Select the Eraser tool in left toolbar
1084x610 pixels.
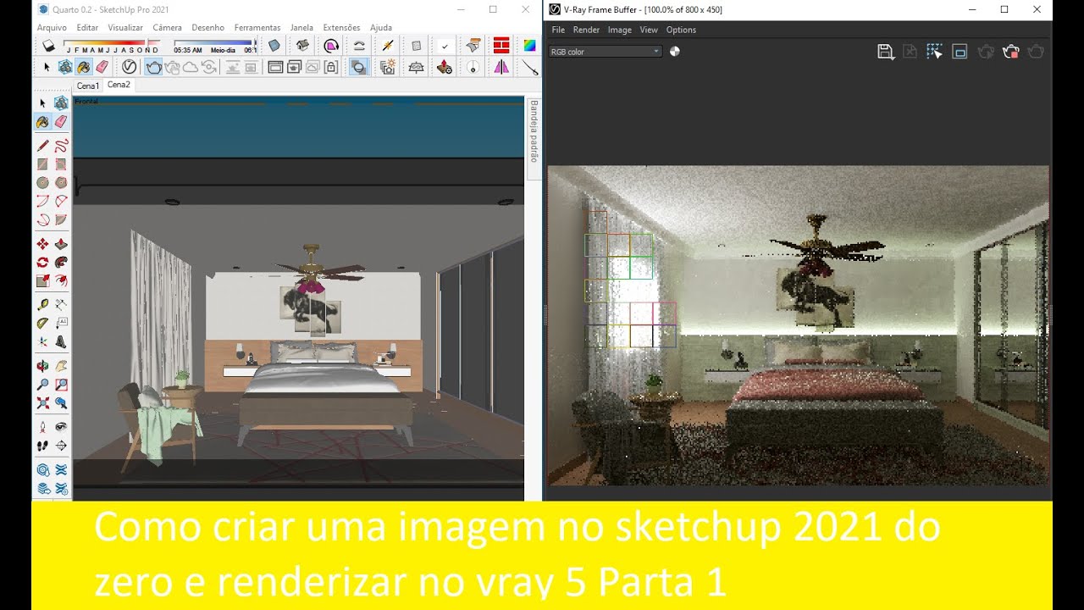click(61, 122)
